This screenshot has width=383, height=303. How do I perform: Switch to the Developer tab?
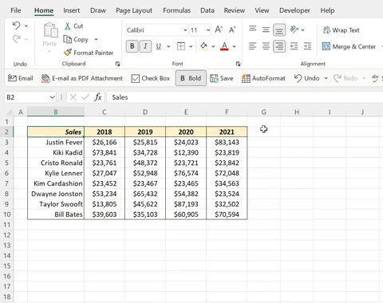click(x=294, y=10)
